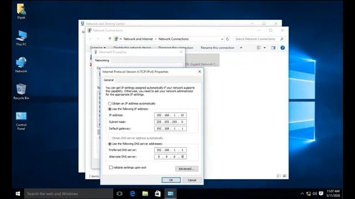Click Disable this network device
The width and height of the screenshot is (355, 199).
(132, 48)
